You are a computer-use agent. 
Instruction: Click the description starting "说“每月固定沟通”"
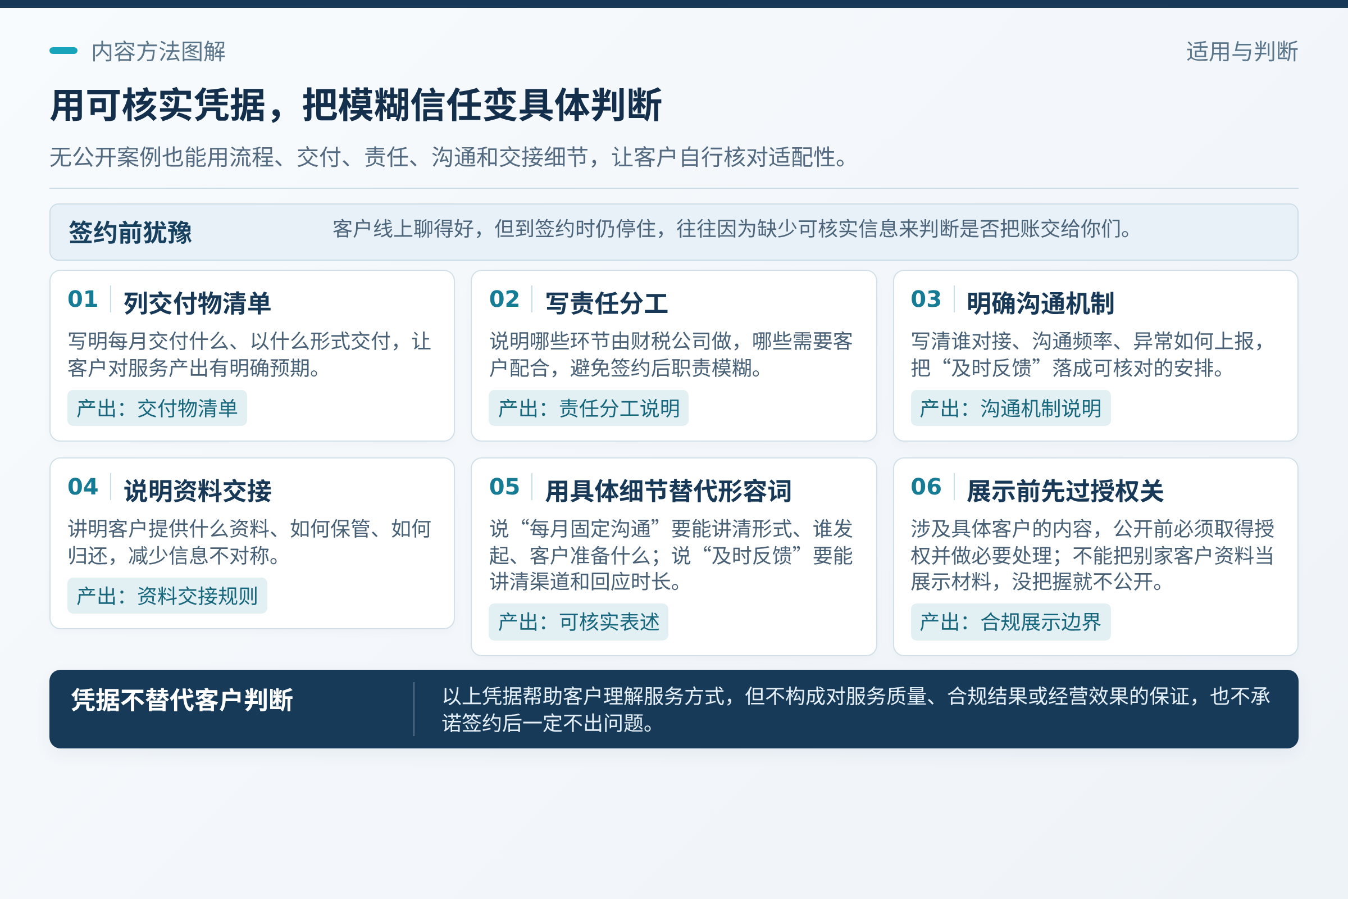[x=671, y=555]
